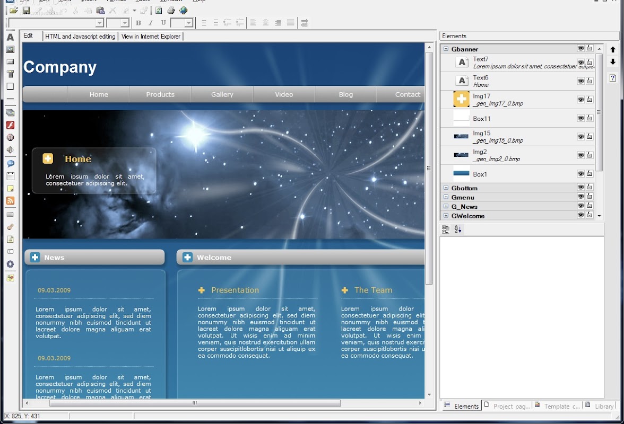
Task: Click the Blog menu button on page
Action: coord(345,94)
